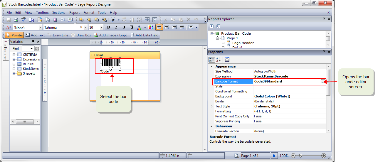Collapse all in Report Explorer

point(211,26)
